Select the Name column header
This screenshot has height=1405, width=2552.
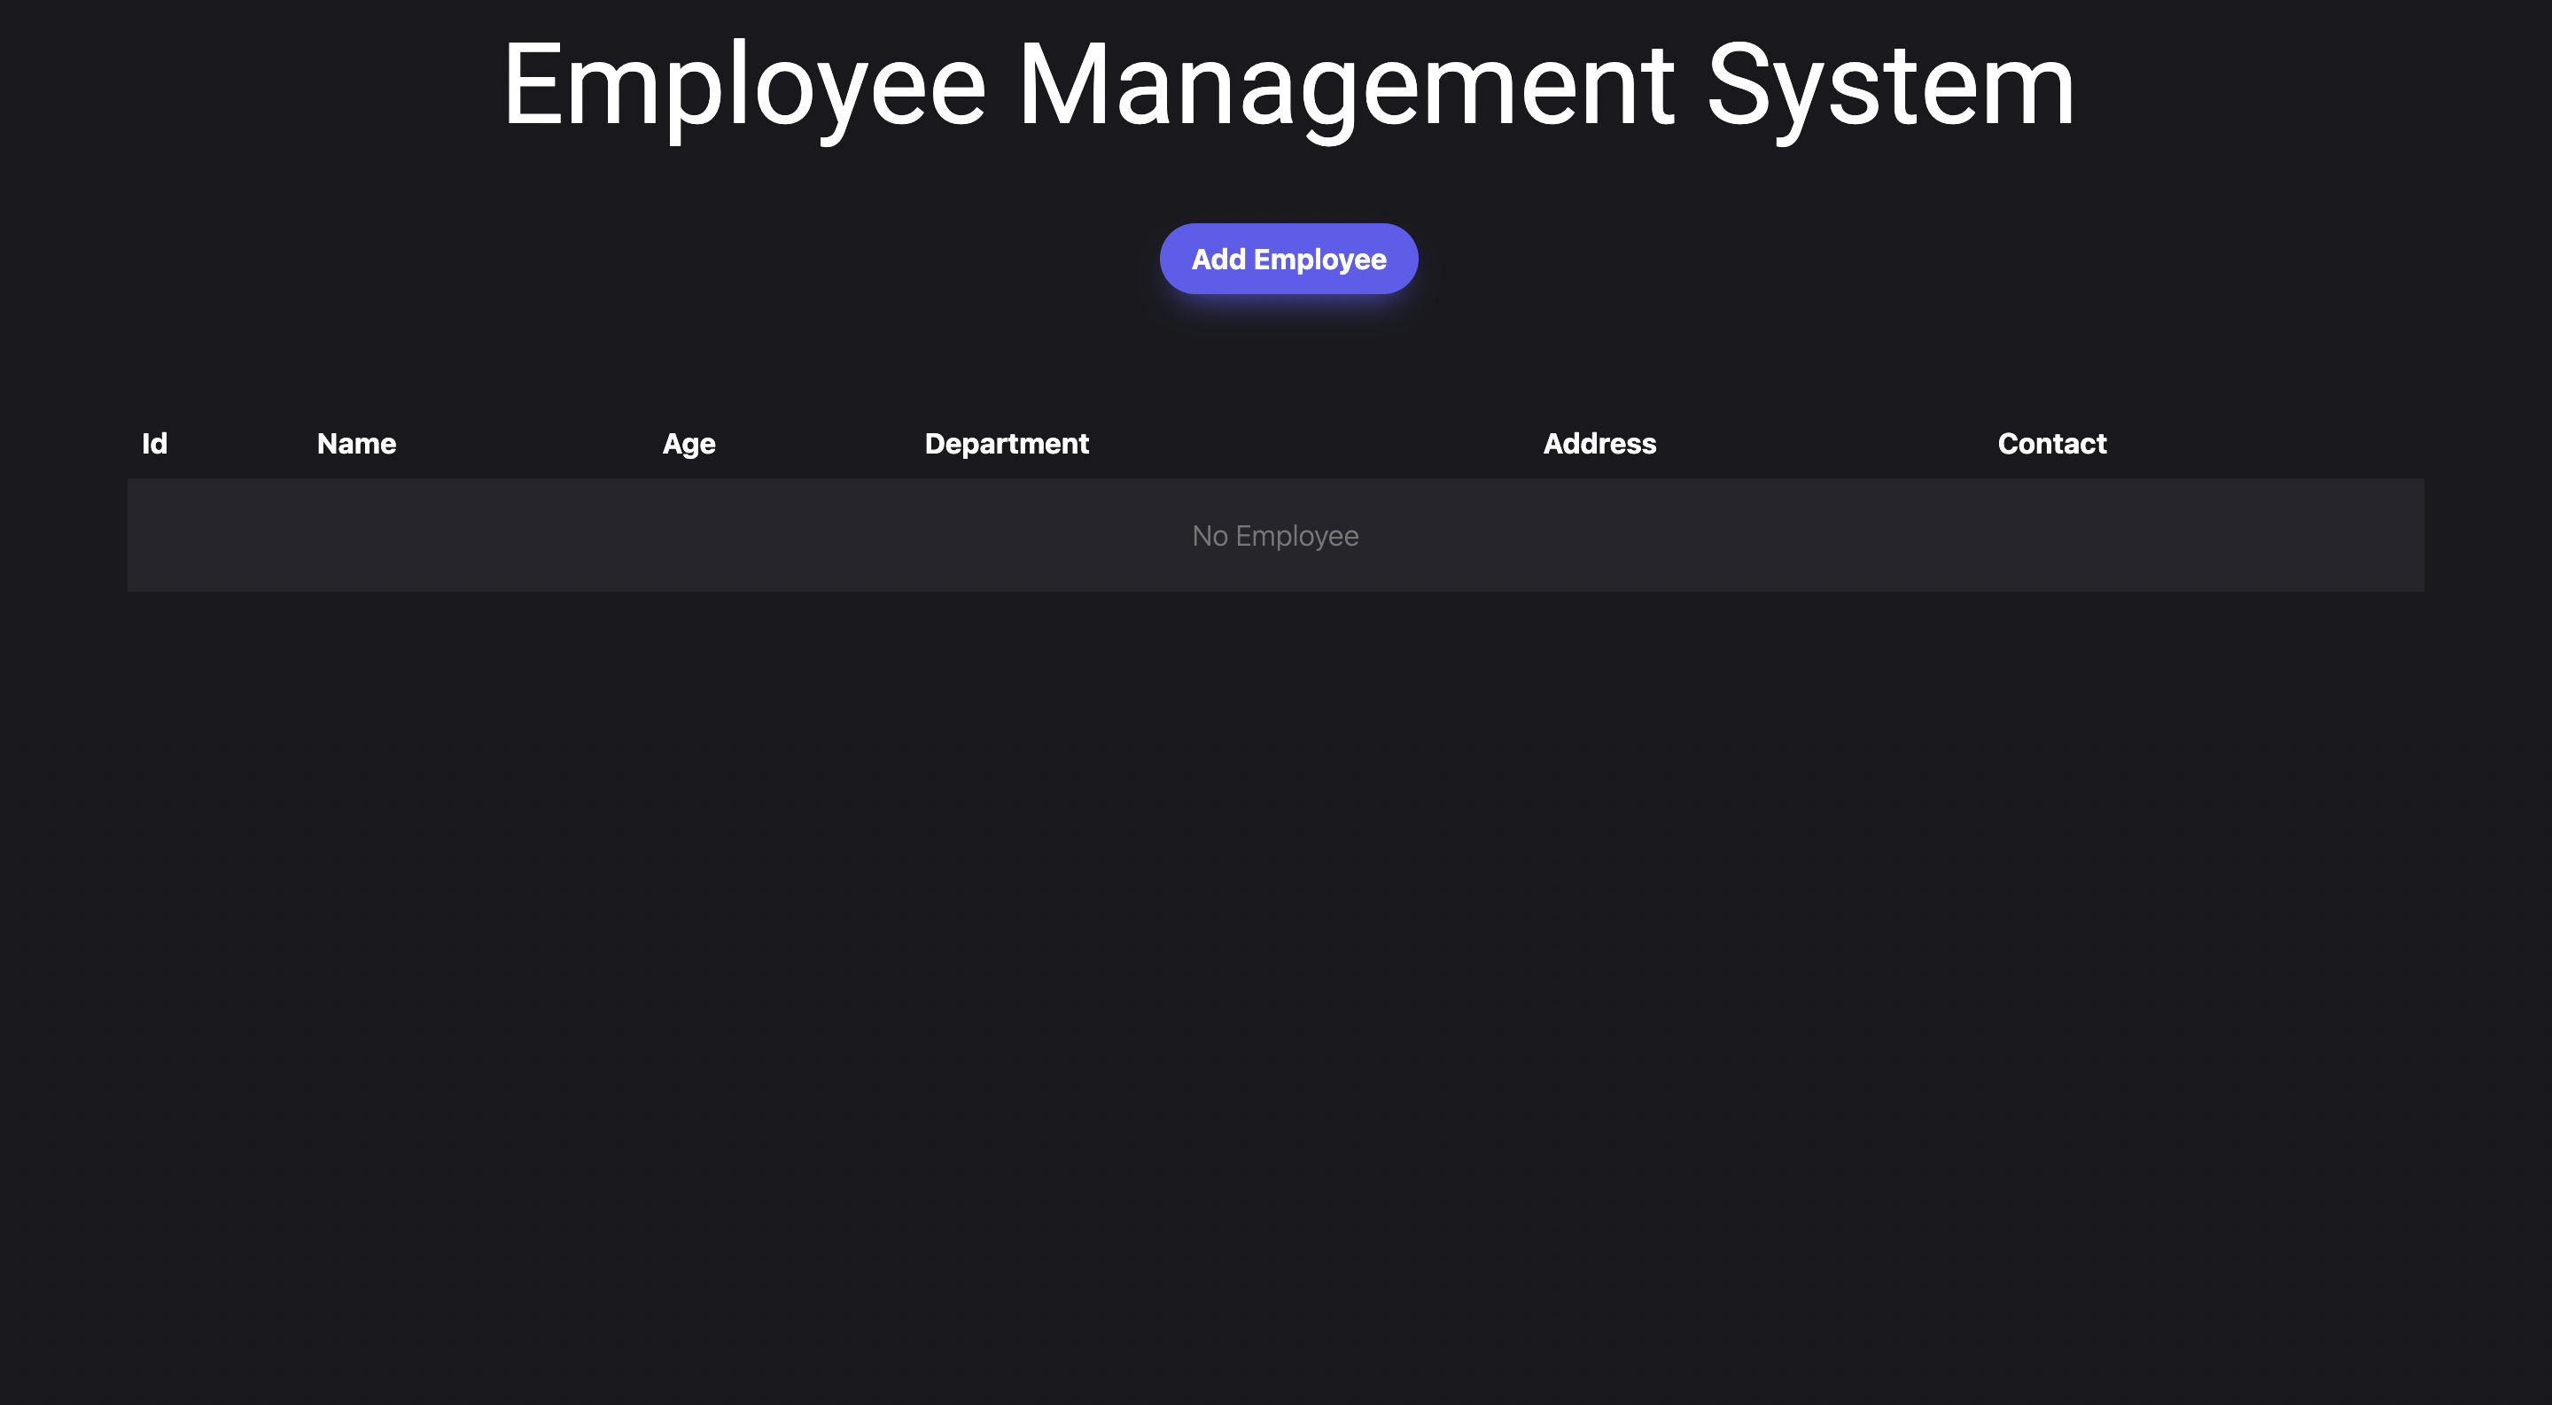pyautogui.click(x=355, y=444)
